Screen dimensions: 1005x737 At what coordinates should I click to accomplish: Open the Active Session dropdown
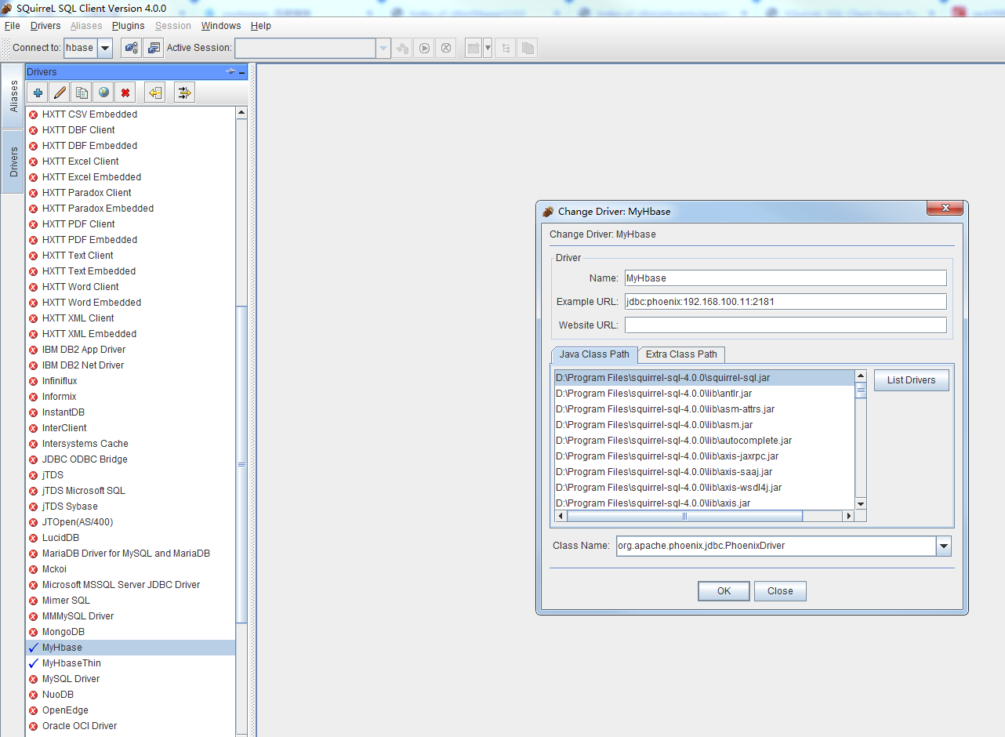(383, 48)
